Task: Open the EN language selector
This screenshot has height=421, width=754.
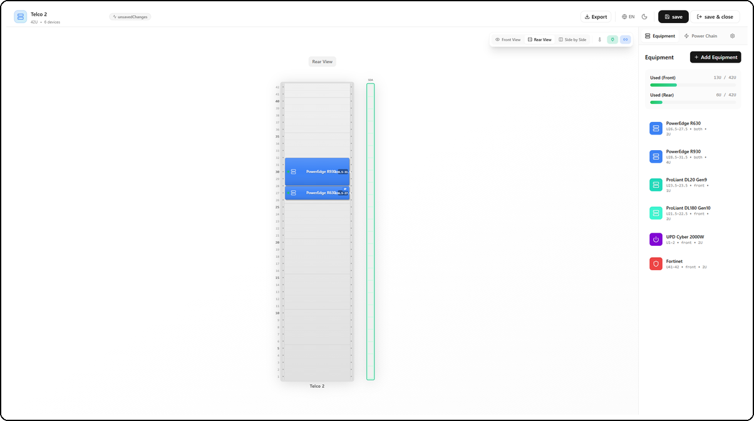Action: click(628, 16)
